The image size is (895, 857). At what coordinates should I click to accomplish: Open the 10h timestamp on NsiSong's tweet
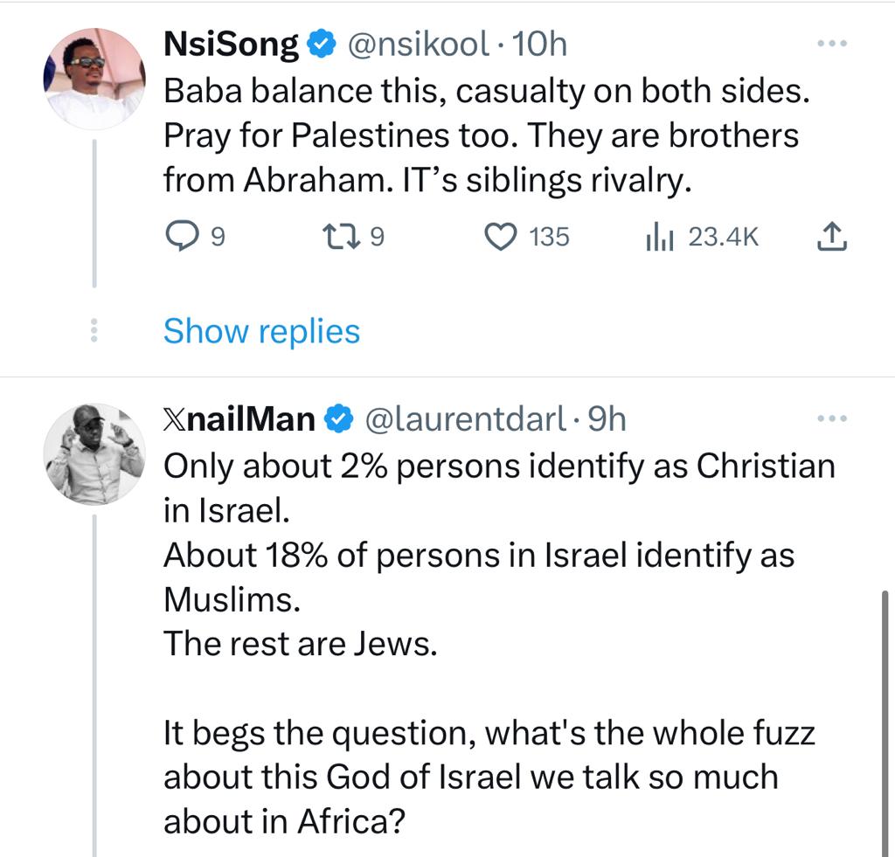click(x=540, y=44)
